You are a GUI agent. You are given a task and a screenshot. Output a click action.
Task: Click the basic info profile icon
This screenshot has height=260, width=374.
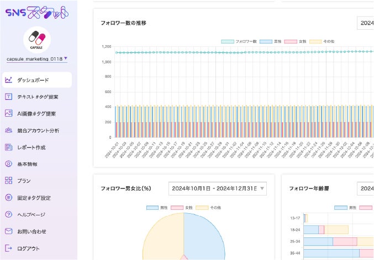[9, 164]
